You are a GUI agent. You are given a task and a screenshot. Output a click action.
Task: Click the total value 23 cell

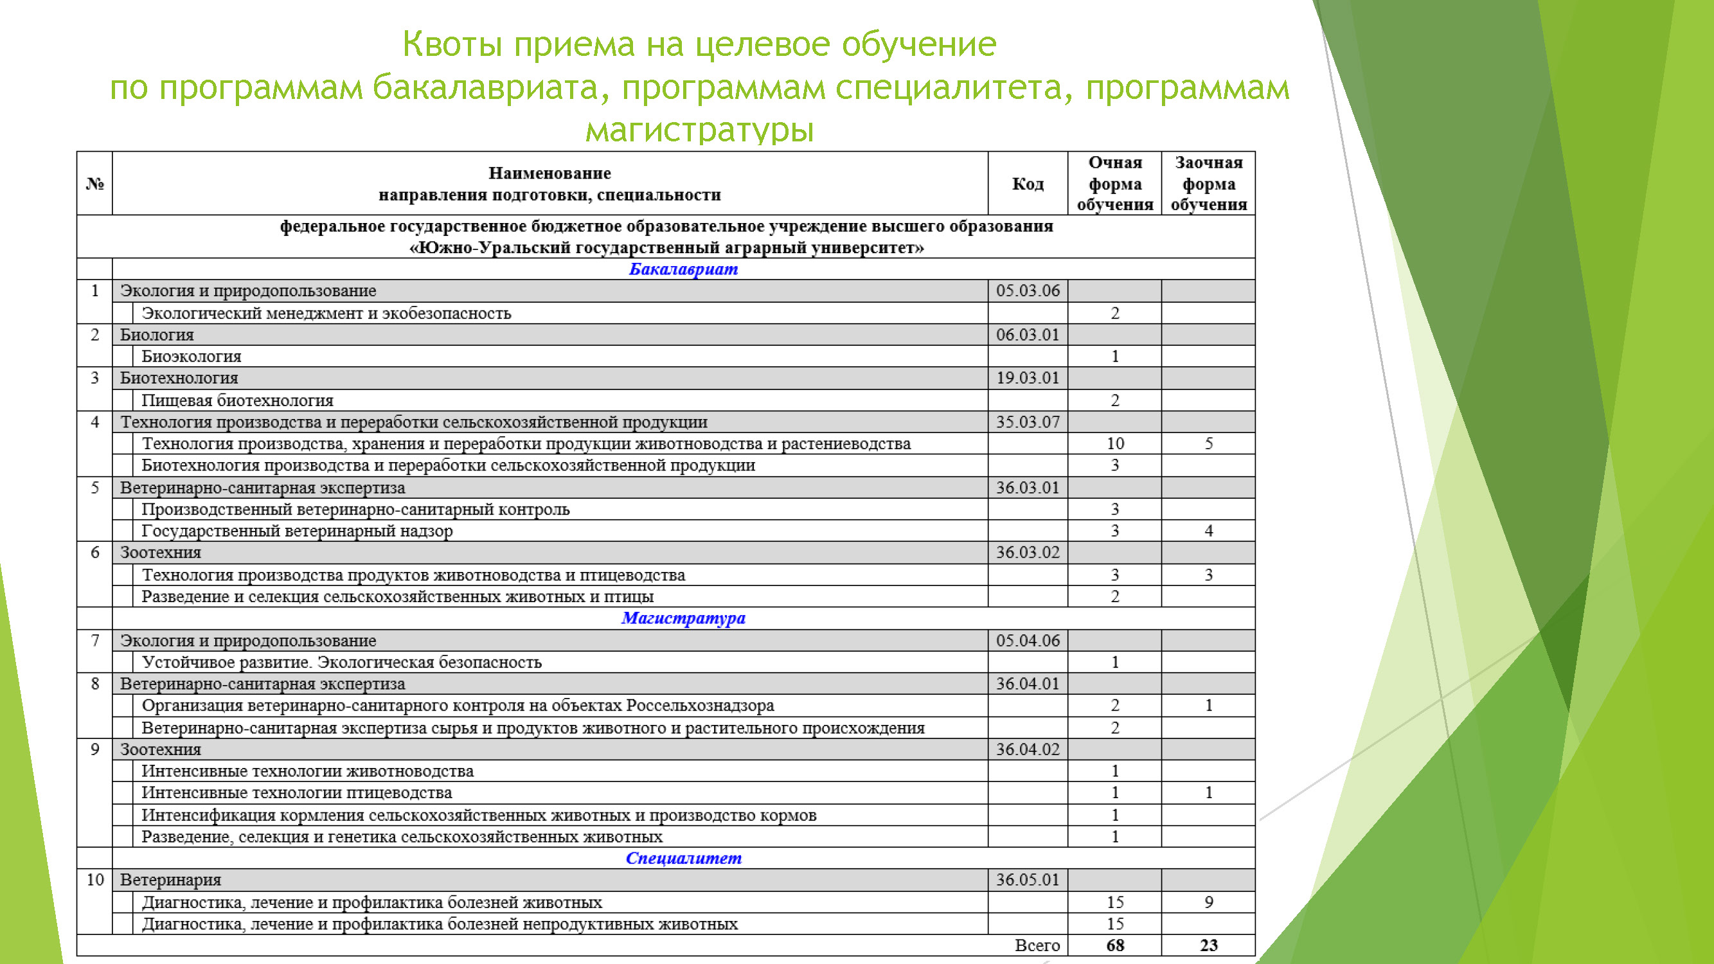pos(1208,945)
